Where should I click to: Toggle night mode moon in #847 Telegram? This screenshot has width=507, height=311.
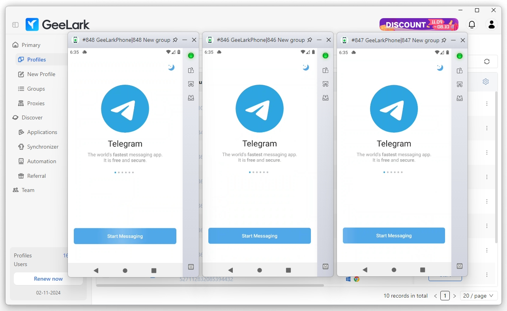[x=440, y=68]
